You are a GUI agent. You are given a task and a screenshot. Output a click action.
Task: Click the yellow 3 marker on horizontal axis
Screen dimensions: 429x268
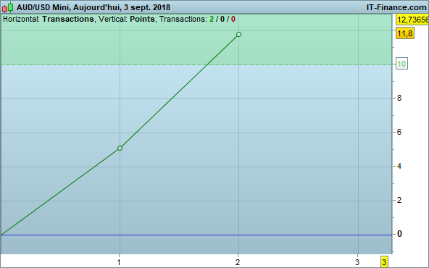click(384, 262)
